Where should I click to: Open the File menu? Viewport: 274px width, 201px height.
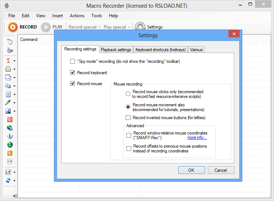click(x=12, y=16)
